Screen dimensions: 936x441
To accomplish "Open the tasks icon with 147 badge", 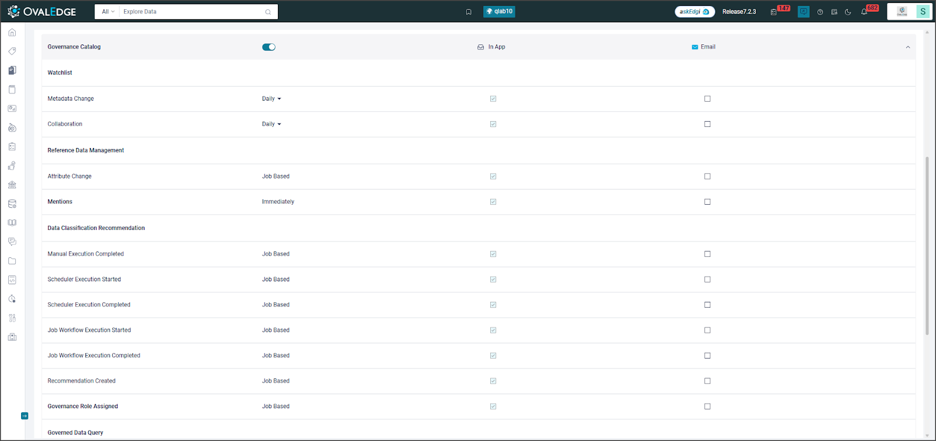I will (x=773, y=12).
